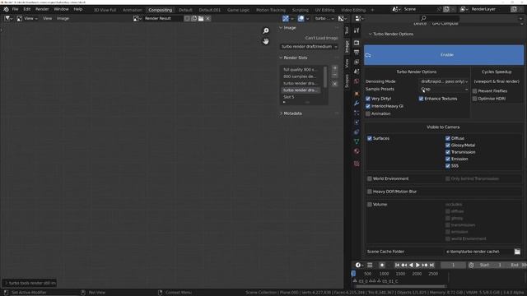
Task: Click the zoom magnifier gizmo in image view
Action: tap(266, 31)
